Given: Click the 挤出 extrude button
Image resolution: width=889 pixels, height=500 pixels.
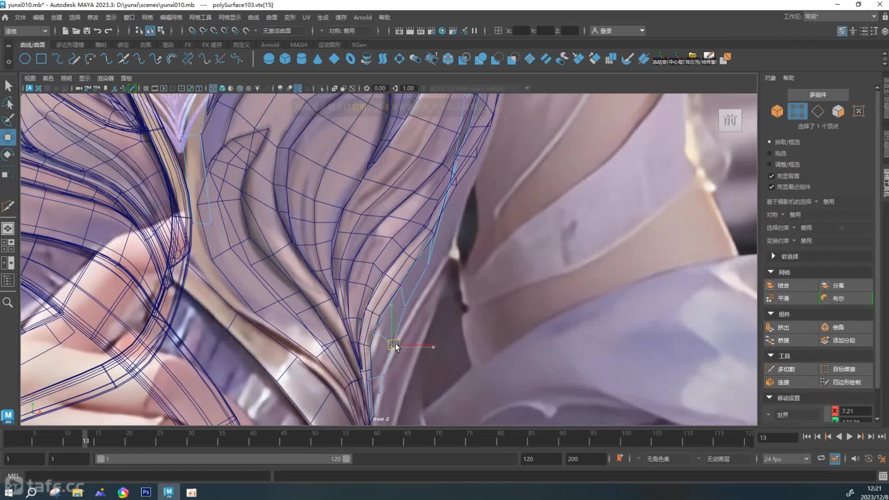Looking at the screenshot, I should click(790, 327).
